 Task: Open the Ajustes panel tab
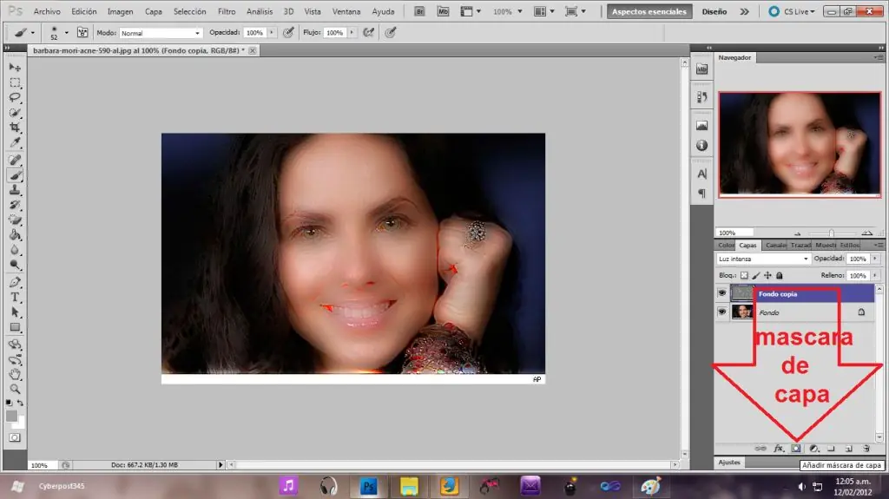(729, 463)
